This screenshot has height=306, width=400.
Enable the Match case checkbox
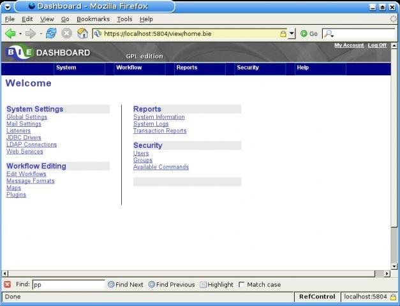[x=241, y=285]
